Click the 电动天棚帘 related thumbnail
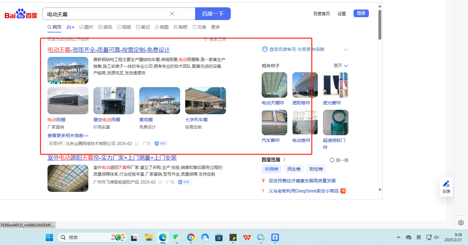This screenshot has height=245, width=468. click(274, 85)
